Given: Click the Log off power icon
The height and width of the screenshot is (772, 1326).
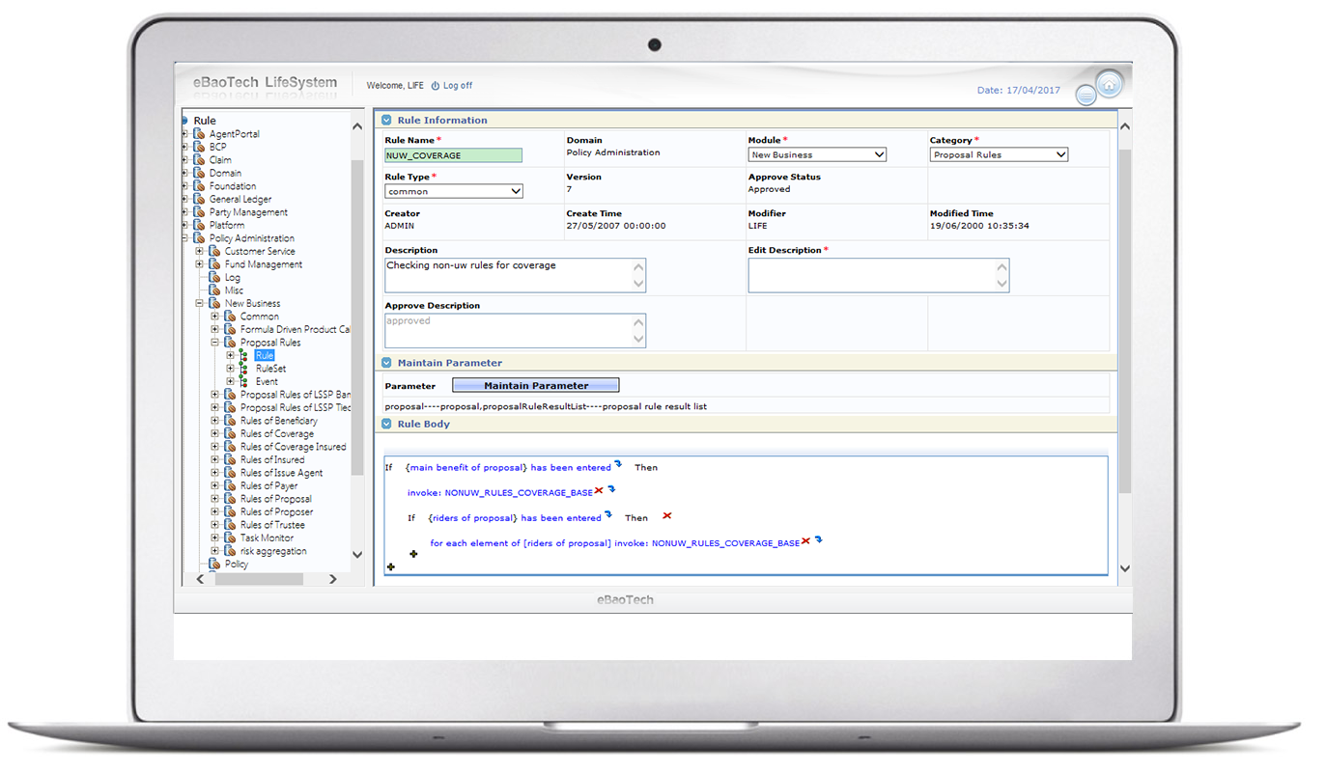Looking at the screenshot, I should pyautogui.click(x=436, y=86).
